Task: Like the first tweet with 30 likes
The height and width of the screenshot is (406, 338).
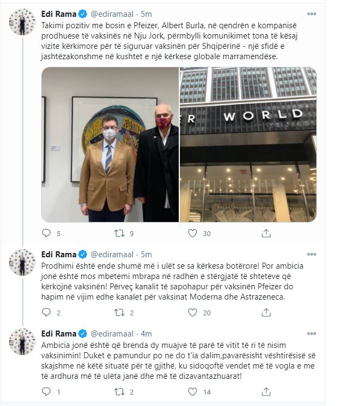Action: click(x=192, y=233)
